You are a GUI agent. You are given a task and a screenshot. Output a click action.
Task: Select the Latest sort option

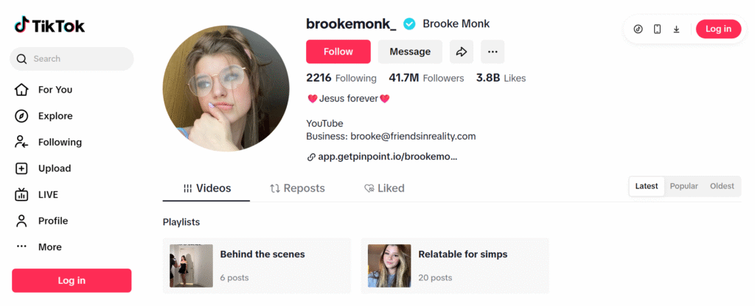point(647,186)
